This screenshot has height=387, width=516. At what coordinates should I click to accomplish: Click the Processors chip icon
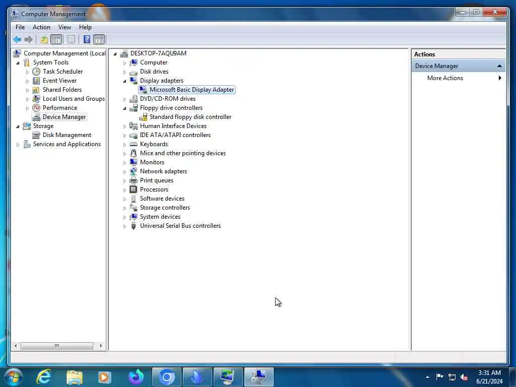[x=133, y=189]
